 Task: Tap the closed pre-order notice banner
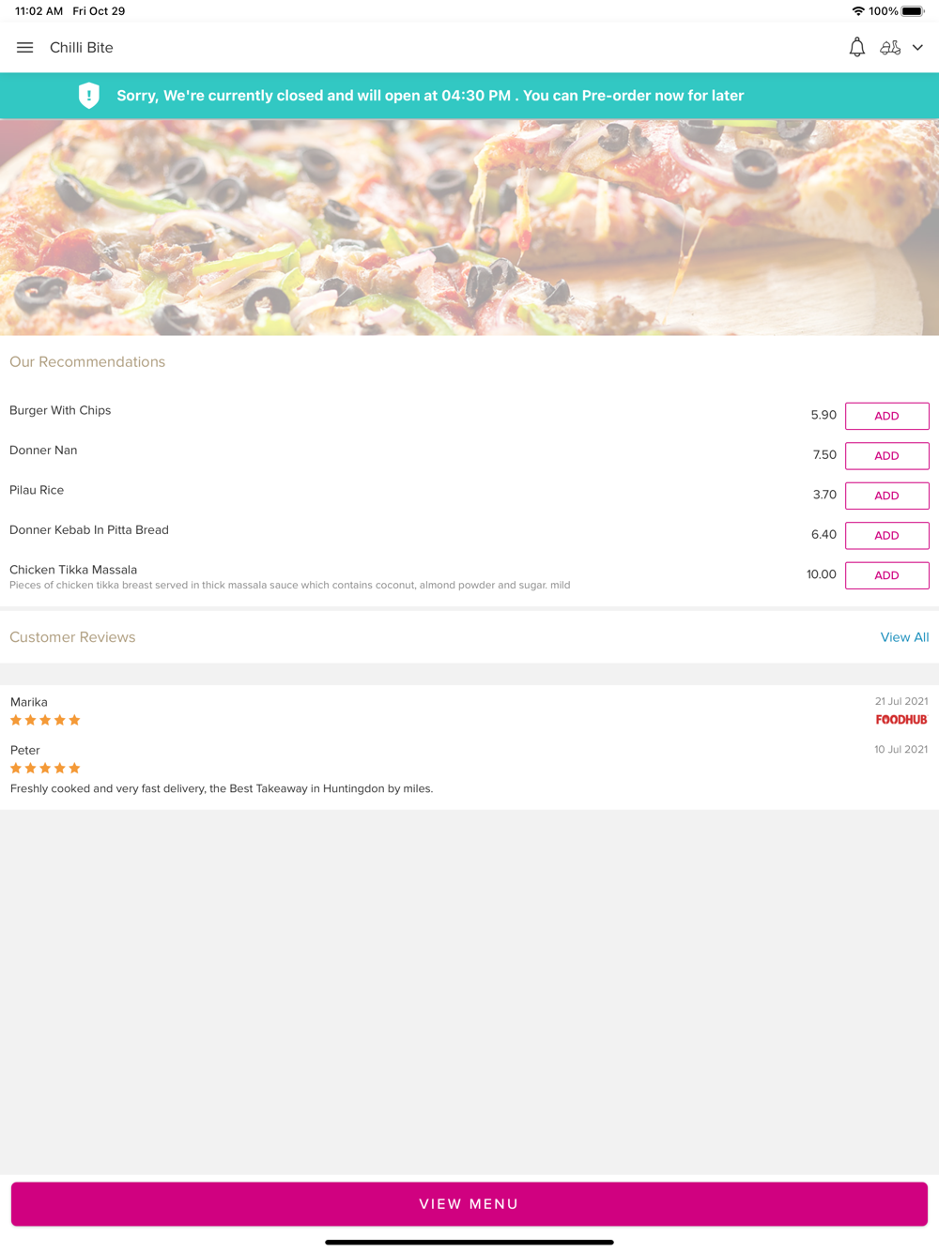469,96
